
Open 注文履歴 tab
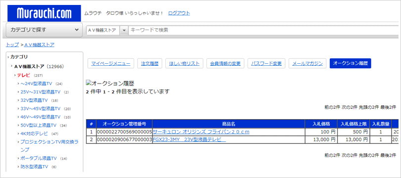pos(150,64)
